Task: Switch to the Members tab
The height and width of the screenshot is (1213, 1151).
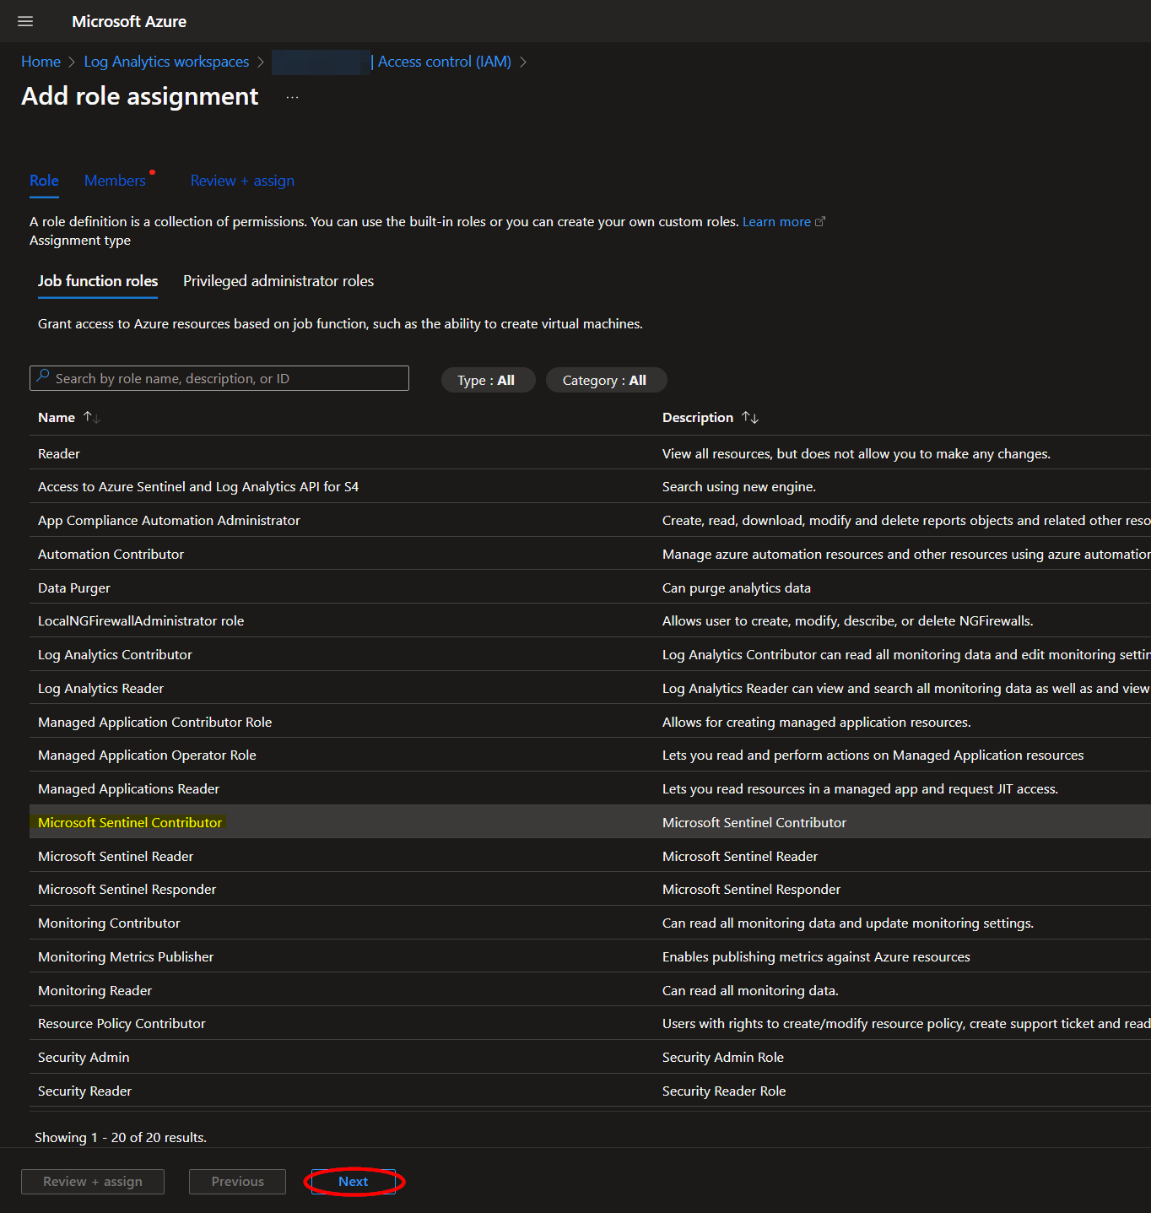Action: click(x=115, y=181)
